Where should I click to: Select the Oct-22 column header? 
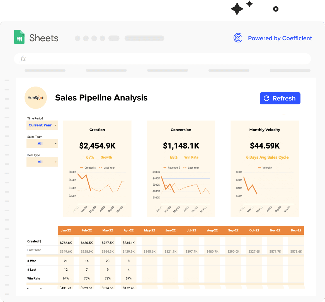(254, 230)
